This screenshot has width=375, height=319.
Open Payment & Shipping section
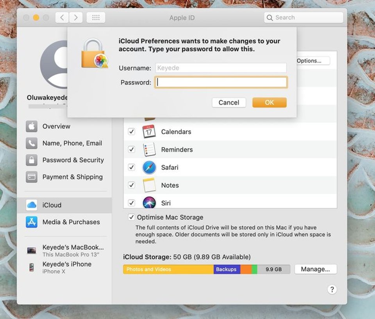tap(64, 177)
